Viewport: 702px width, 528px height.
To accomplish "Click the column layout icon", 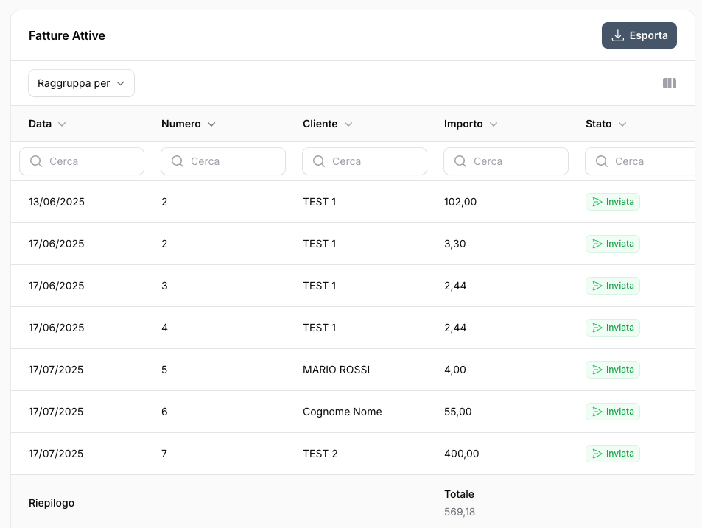I will pos(669,83).
